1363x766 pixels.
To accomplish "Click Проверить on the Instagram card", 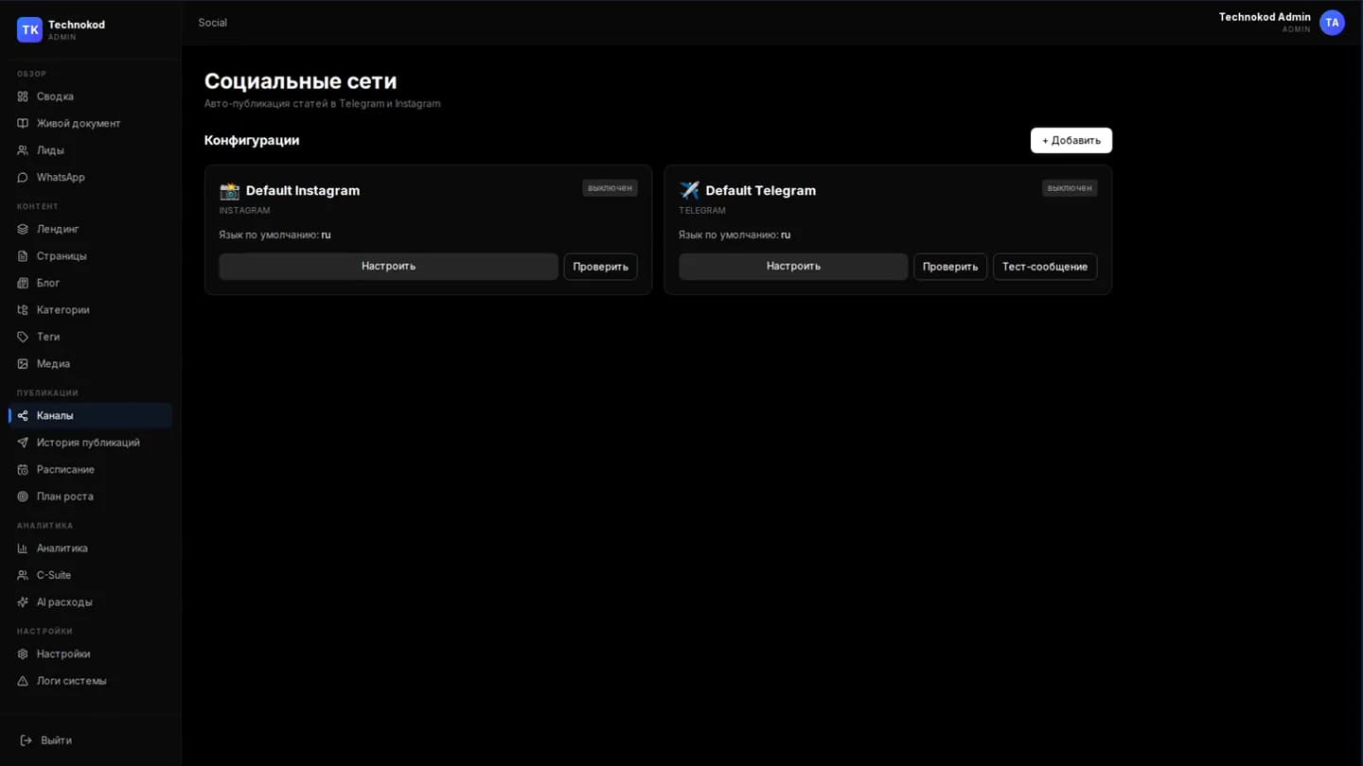I will pos(600,267).
